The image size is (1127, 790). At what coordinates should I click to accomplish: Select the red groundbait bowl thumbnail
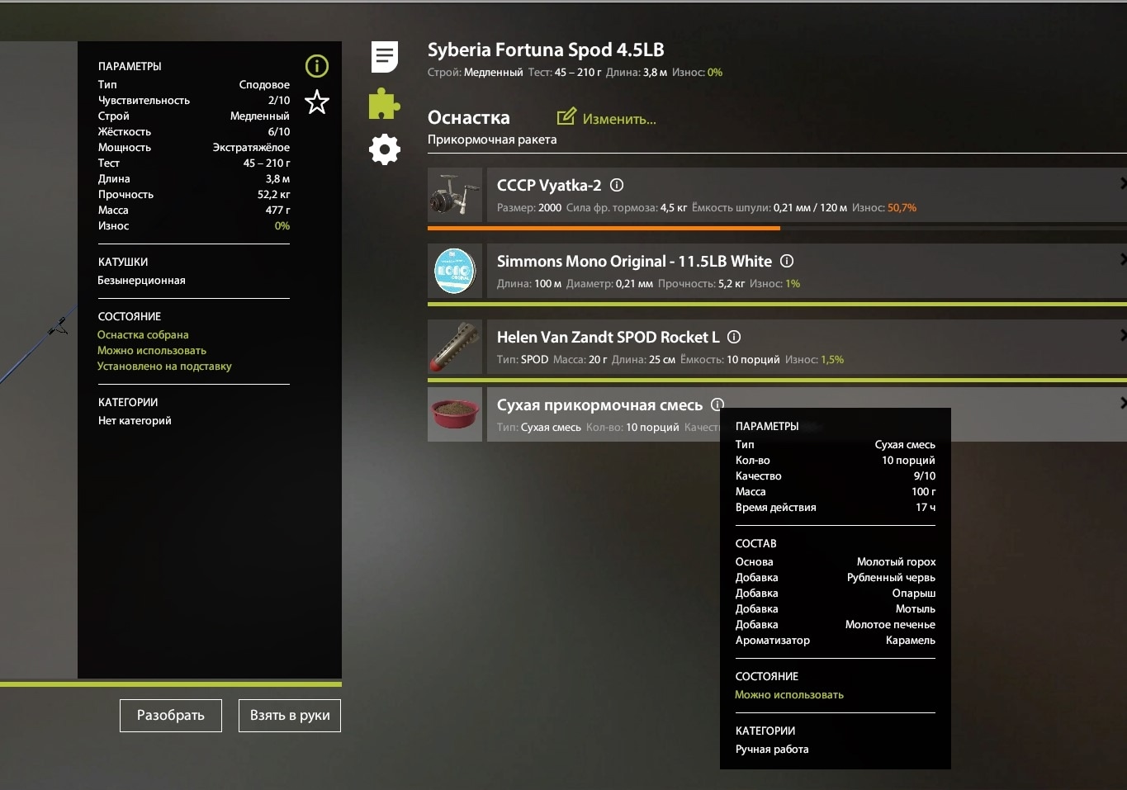[x=455, y=414]
